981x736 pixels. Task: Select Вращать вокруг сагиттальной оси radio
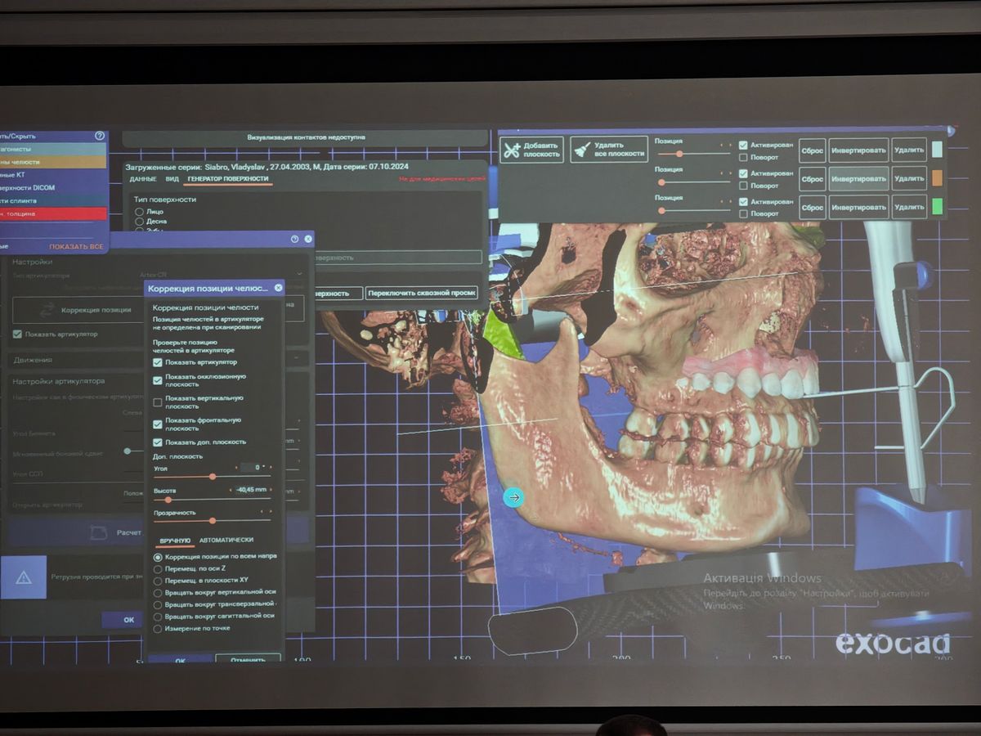(158, 616)
